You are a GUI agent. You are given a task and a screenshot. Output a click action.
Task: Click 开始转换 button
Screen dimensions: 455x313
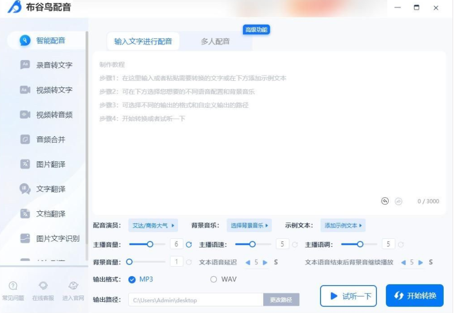[415, 296]
